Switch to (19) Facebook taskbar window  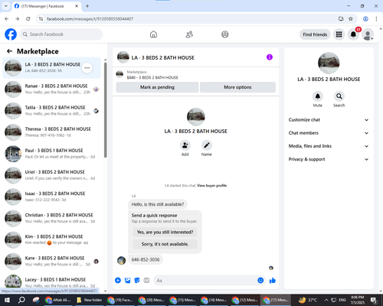click(x=120, y=300)
